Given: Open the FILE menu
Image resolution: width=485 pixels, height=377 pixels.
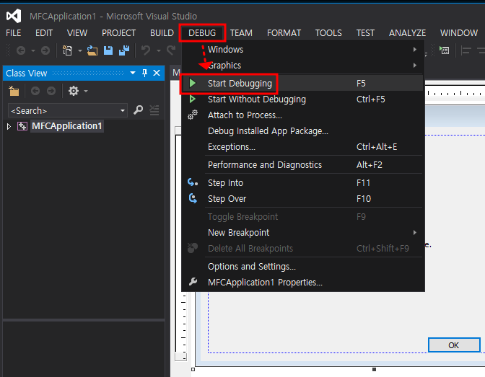Looking at the screenshot, I should pos(13,32).
